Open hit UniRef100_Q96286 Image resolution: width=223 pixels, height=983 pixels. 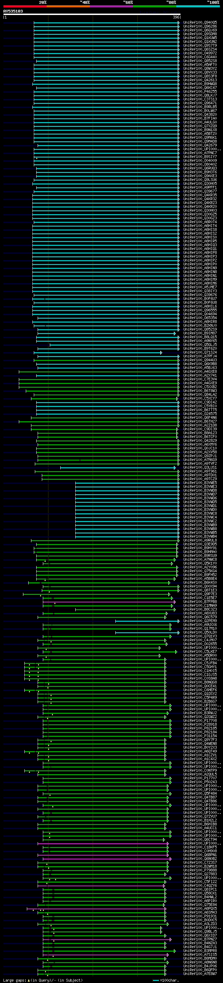[x=200, y=27]
